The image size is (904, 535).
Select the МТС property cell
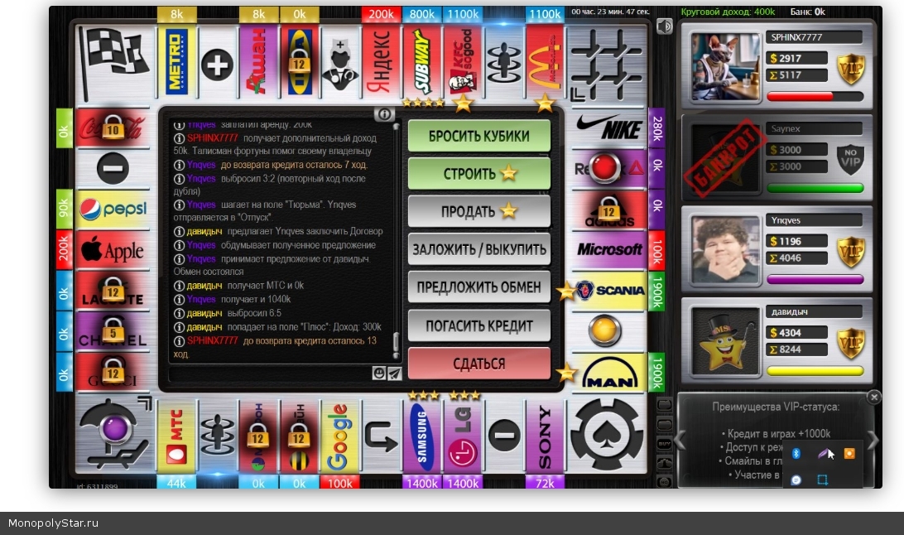coord(176,436)
